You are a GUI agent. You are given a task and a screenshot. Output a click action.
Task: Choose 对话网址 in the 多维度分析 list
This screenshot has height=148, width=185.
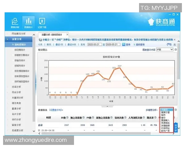[165, 128]
